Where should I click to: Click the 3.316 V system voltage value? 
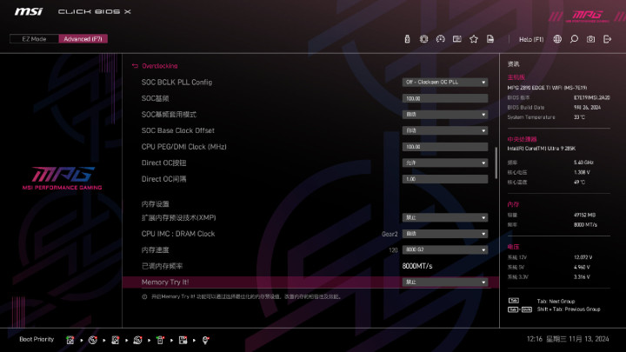point(582,277)
